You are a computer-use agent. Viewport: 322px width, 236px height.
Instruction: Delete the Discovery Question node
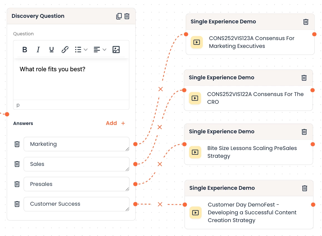tap(127, 16)
